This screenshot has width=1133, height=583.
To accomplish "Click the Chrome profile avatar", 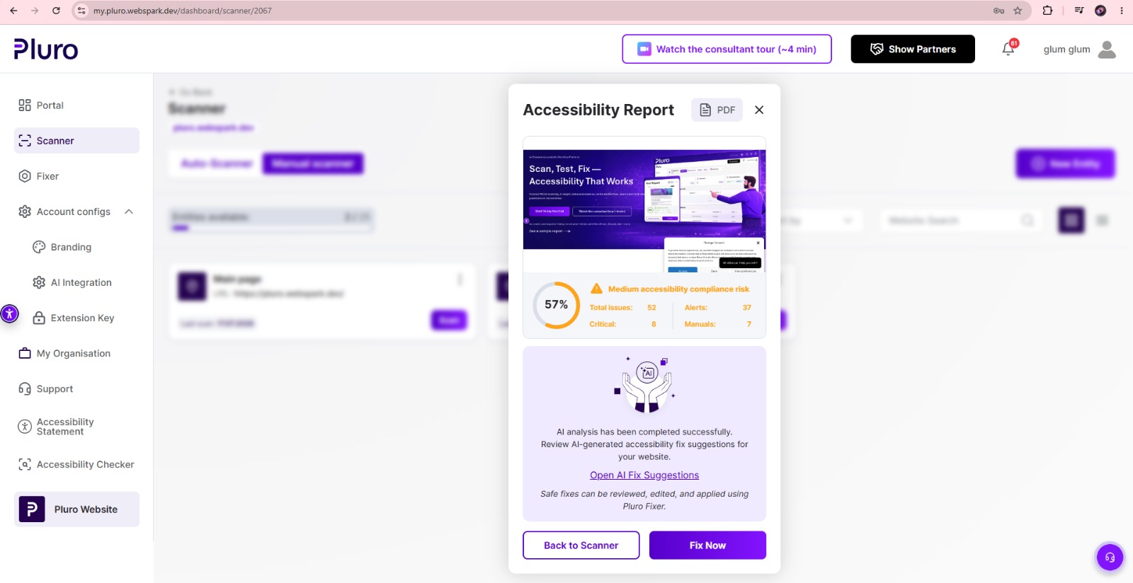I will [1100, 11].
